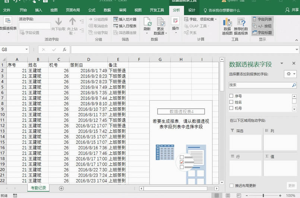Add a new sheet with the plus icon
300x198 pixels.
[61, 188]
